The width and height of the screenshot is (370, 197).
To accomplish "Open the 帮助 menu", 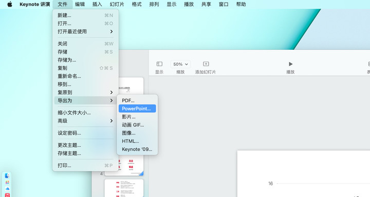I will pos(241,4).
